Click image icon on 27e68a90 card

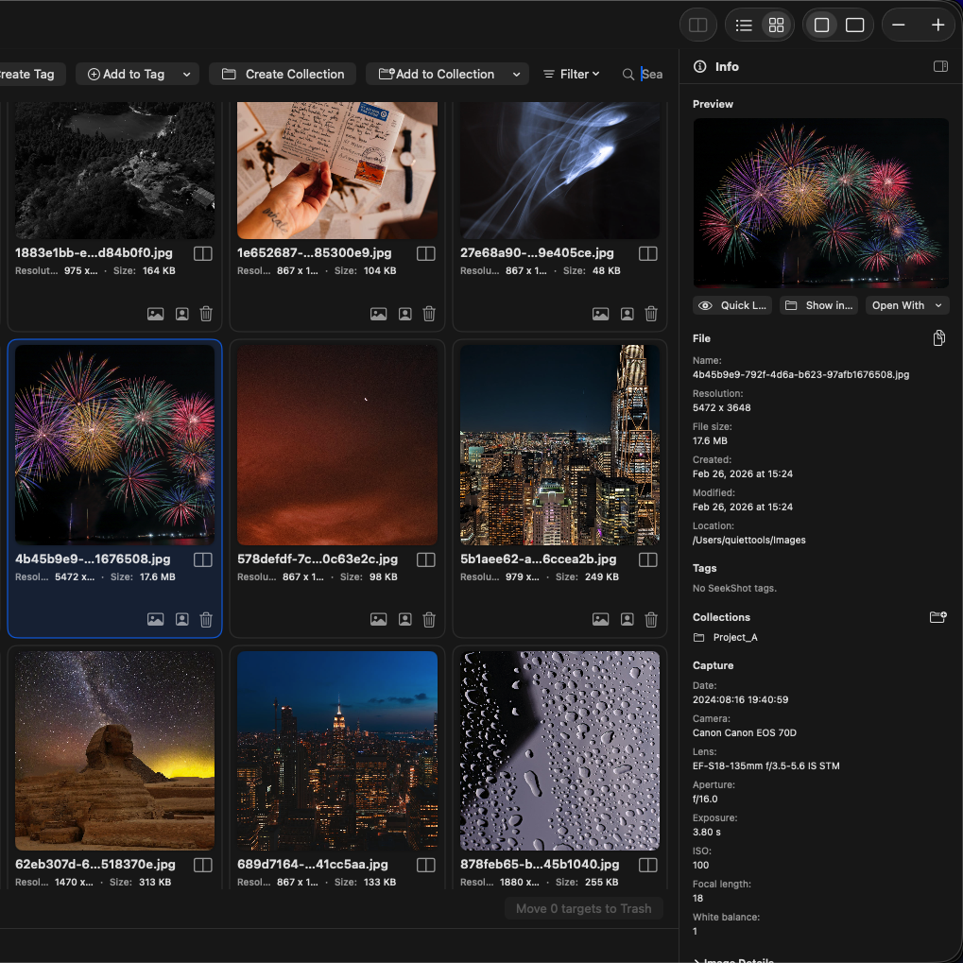point(601,314)
